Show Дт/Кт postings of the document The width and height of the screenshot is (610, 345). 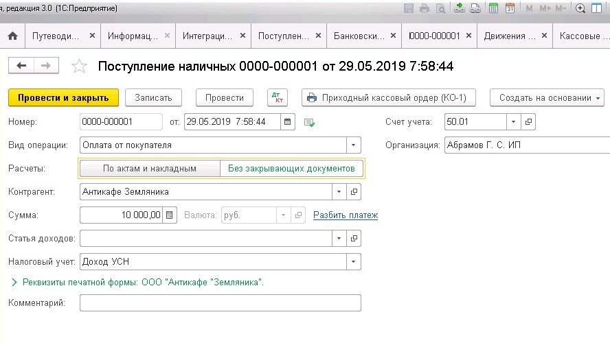278,98
